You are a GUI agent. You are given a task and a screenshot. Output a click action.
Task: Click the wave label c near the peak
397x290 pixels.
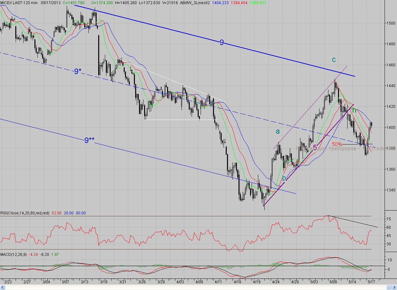(x=334, y=59)
